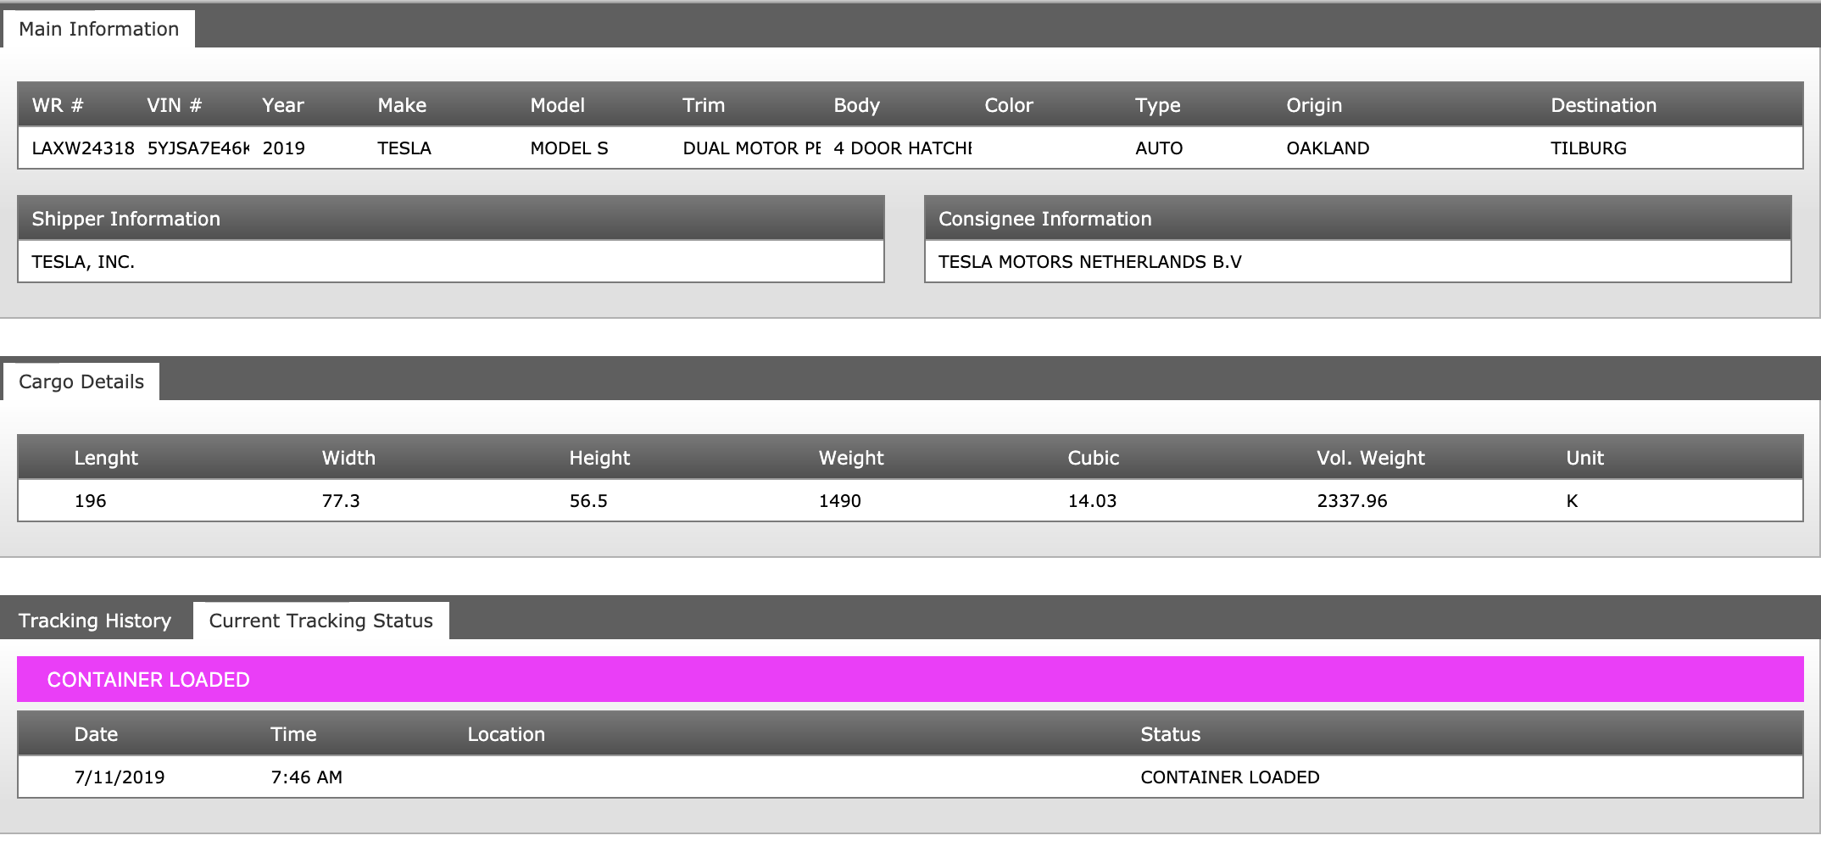Click the Lenght column header
This screenshot has height=841, width=1821.
(x=106, y=458)
